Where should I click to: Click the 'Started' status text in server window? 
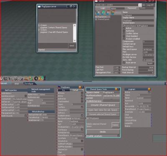(x=41, y=50)
